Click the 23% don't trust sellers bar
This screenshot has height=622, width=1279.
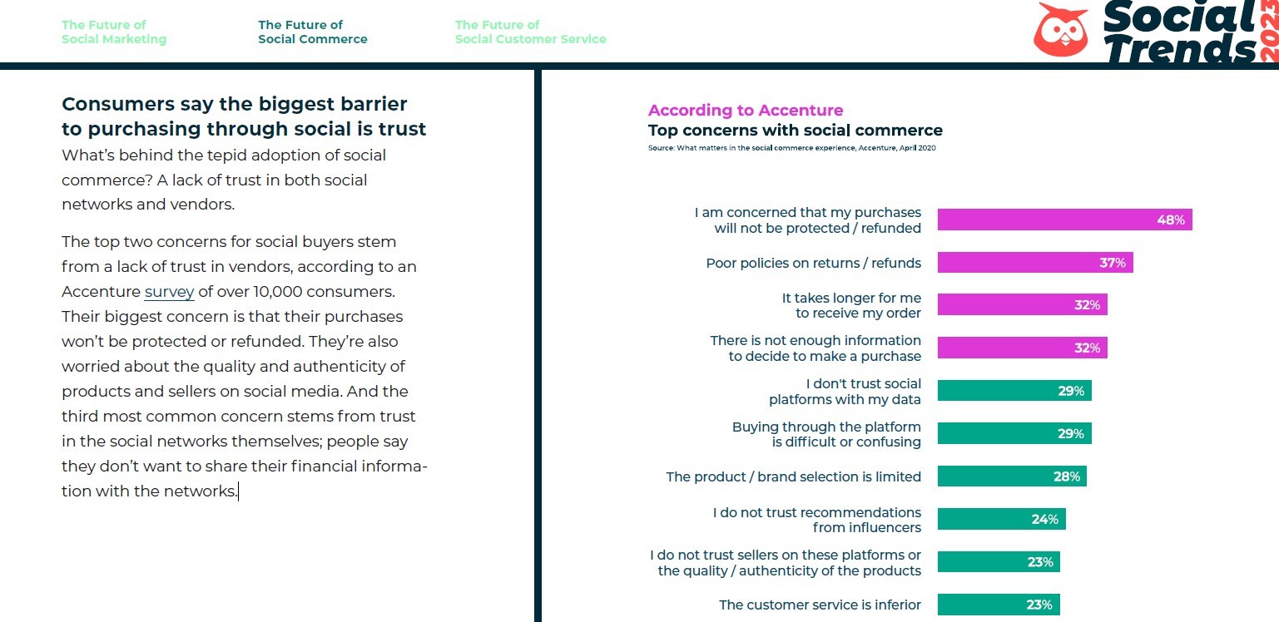pyautogui.click(x=999, y=562)
